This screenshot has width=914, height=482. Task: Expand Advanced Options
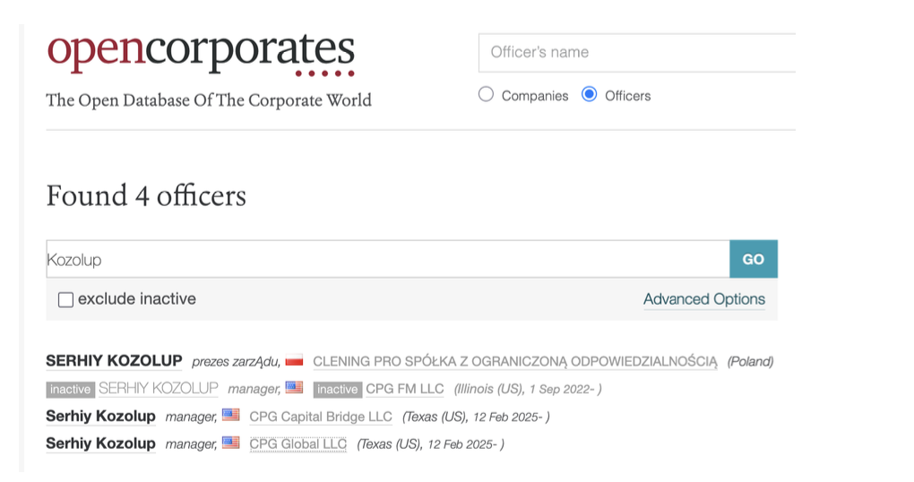tap(703, 299)
